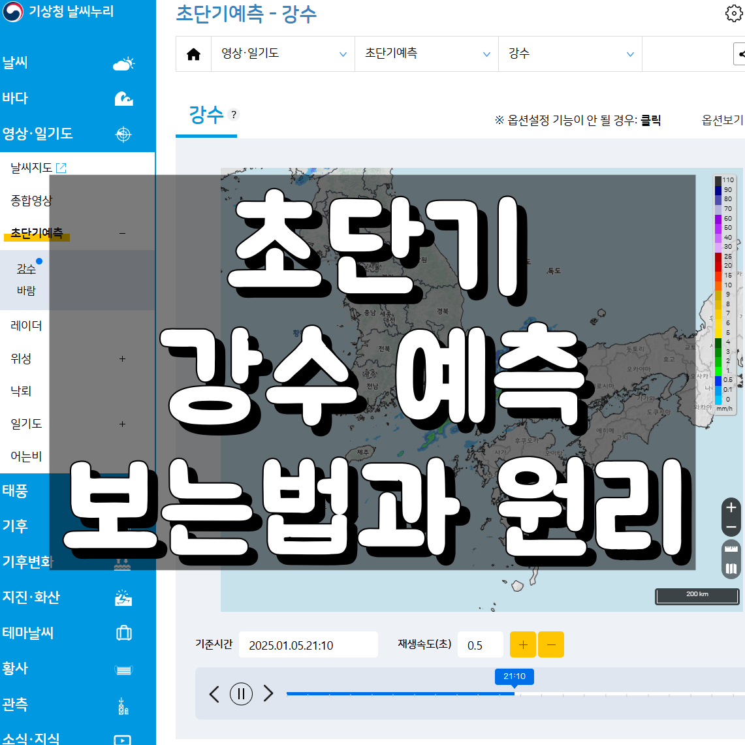Open 레이더 in sidebar
This screenshot has height=745, width=745.
[26, 326]
